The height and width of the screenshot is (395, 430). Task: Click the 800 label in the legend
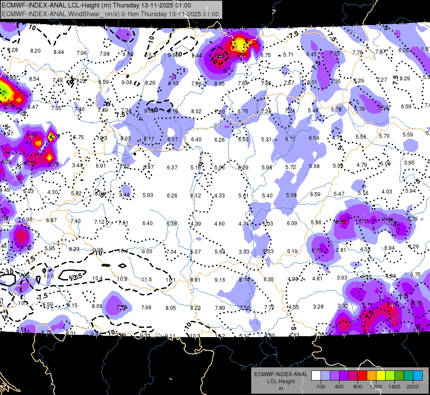click(358, 387)
